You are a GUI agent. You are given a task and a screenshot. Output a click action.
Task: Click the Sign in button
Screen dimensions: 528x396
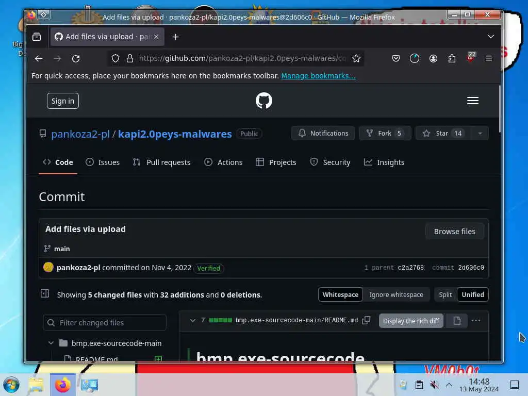(x=62, y=101)
